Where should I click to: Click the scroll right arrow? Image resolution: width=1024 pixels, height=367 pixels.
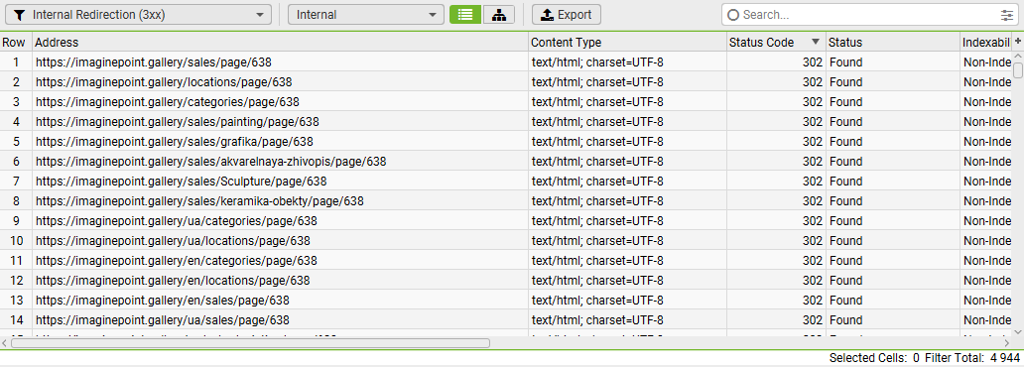[x=1007, y=343]
